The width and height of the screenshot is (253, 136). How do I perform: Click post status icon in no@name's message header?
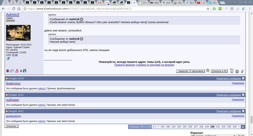pyautogui.click(x=7, y=95)
